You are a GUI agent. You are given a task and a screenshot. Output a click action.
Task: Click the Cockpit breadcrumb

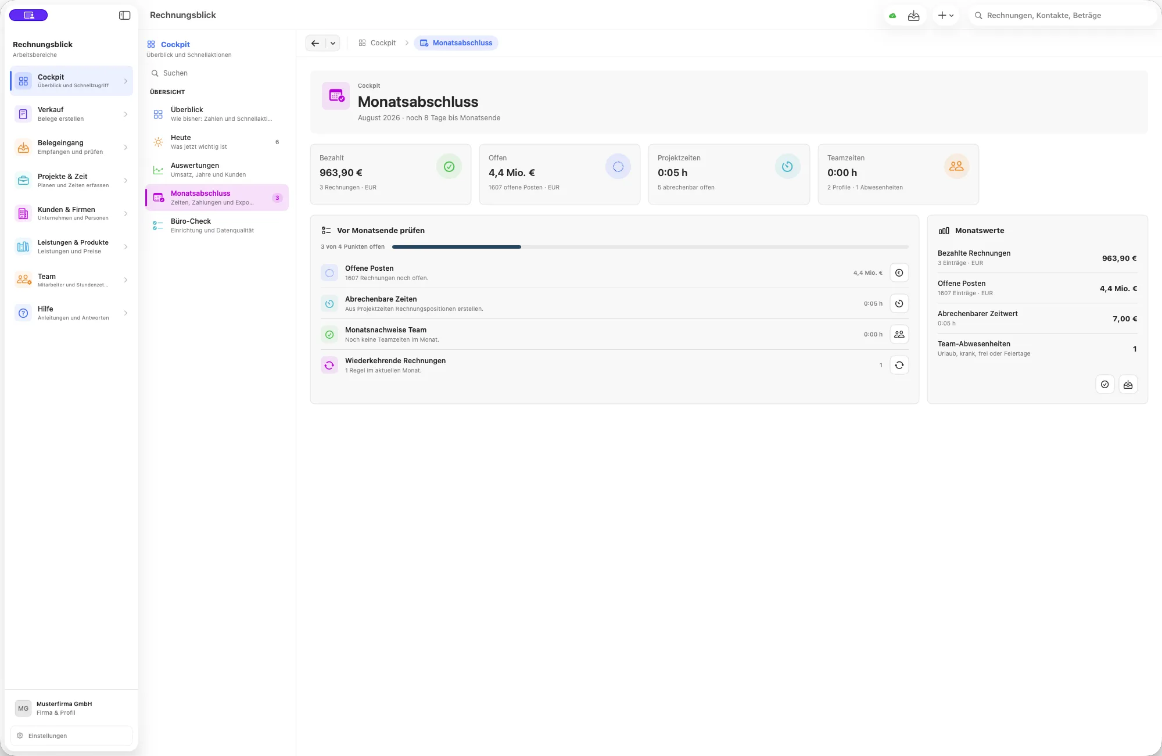[x=377, y=43]
